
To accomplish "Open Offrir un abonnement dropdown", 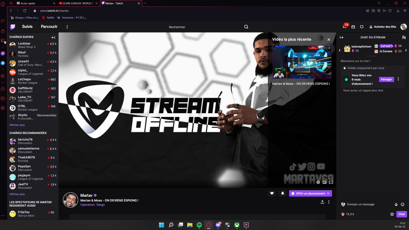I will (310, 193).
